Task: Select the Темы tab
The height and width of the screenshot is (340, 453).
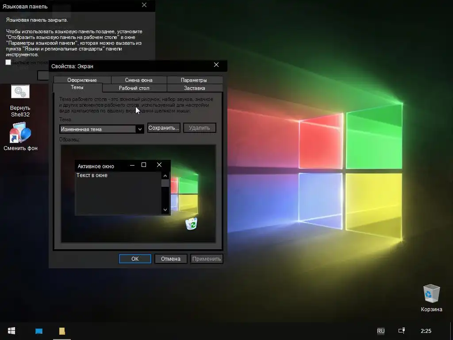Action: 77,87
